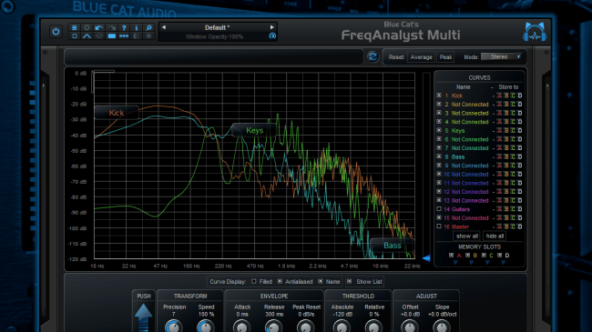
Task: Click the Blue Cat headphones logo
Action: click(535, 32)
